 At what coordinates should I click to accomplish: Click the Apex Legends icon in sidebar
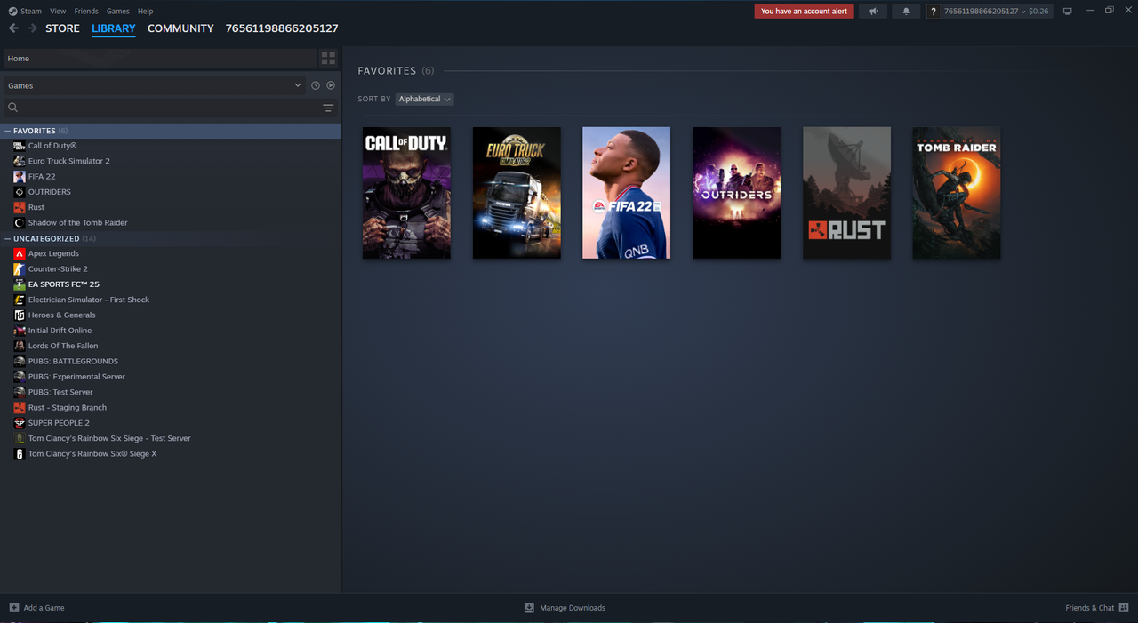pos(20,253)
